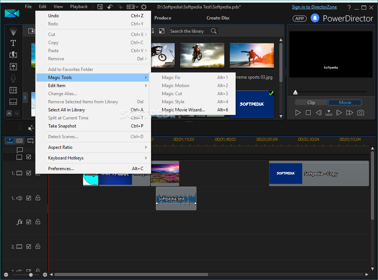Switch to timeline view icon

(x=10, y=141)
